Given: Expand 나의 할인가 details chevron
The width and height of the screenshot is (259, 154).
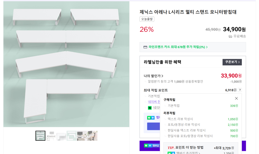Looking at the screenshot, I should coord(162,76).
